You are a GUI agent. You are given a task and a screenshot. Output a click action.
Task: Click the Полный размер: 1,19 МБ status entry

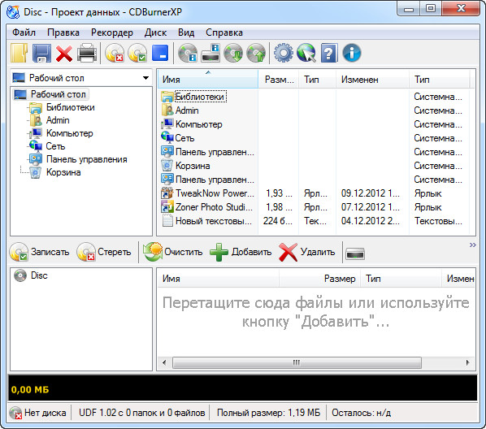[268, 413]
